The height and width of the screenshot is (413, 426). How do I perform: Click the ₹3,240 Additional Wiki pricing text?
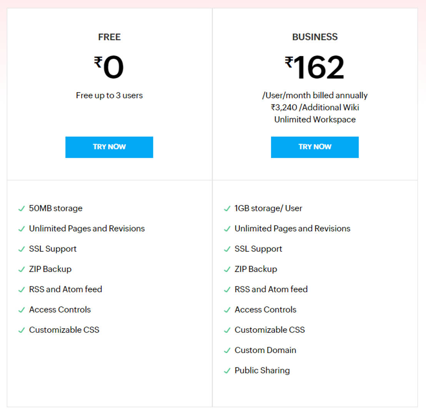pyautogui.click(x=315, y=108)
